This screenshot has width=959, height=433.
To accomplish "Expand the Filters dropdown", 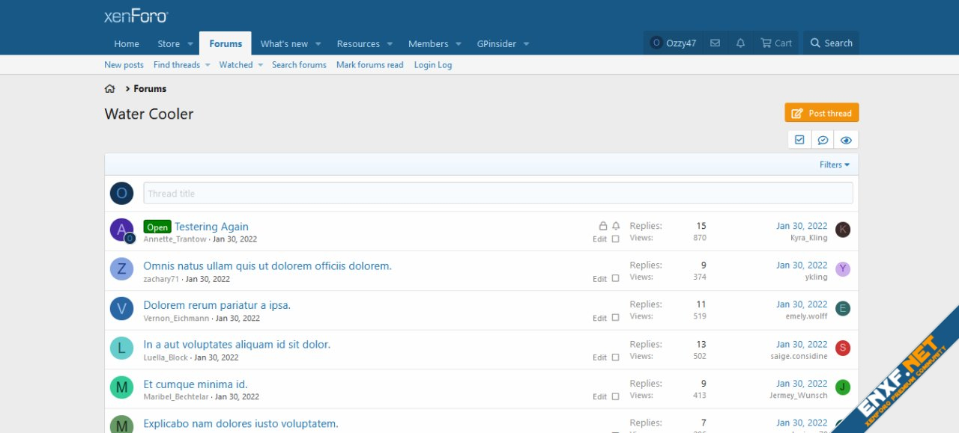I will [x=835, y=165].
